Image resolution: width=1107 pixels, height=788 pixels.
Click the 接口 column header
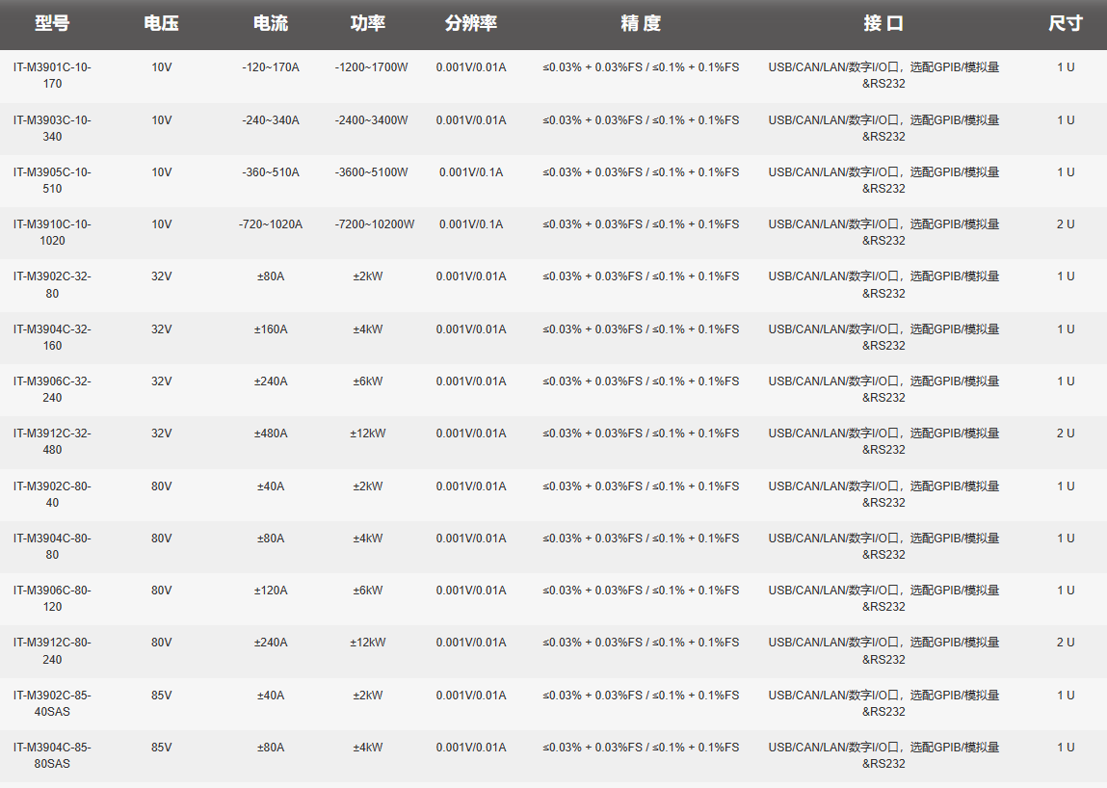[883, 23]
